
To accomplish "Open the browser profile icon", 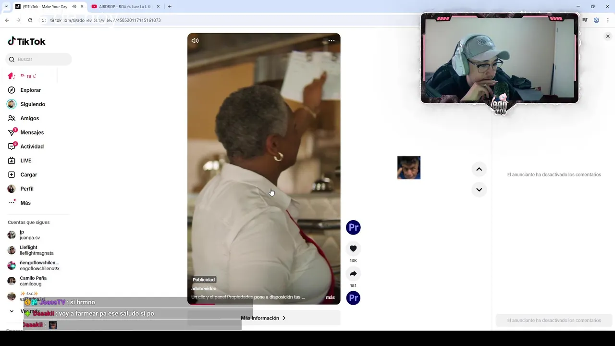I will pyautogui.click(x=596, y=20).
